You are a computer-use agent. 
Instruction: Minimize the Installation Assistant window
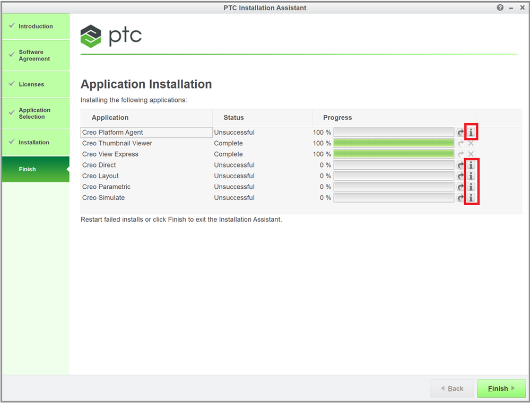pos(511,8)
